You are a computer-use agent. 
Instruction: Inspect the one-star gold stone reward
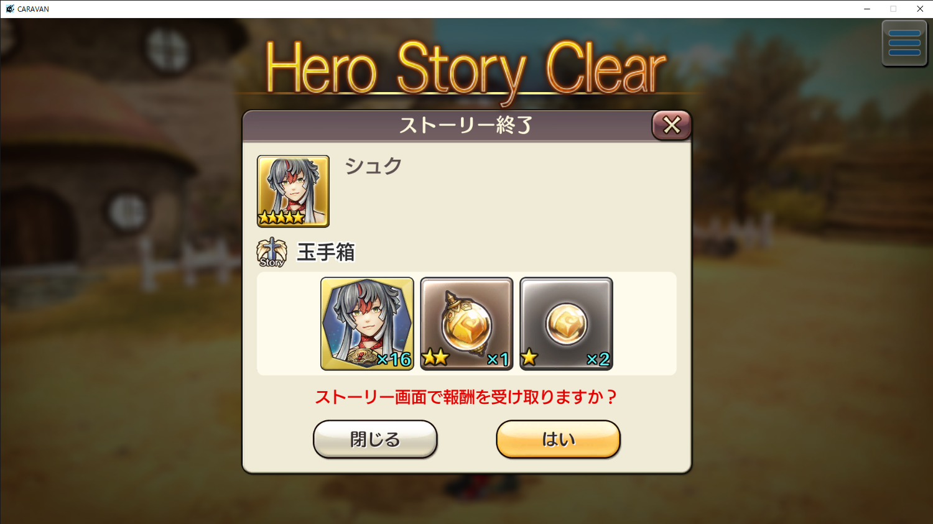pyautogui.click(x=566, y=323)
